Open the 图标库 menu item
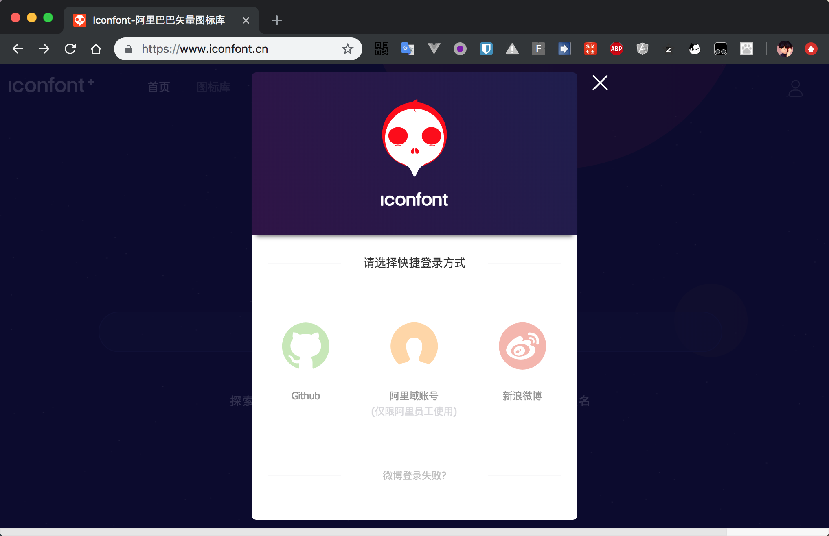Viewport: 829px width, 536px height. pyautogui.click(x=213, y=87)
